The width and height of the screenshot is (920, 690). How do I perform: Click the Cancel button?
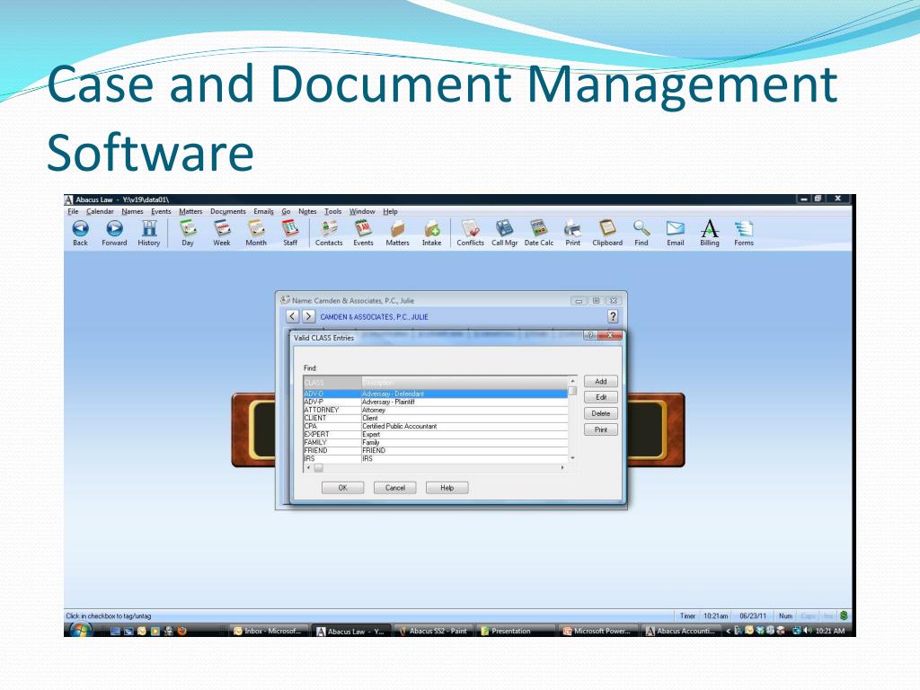click(x=395, y=488)
